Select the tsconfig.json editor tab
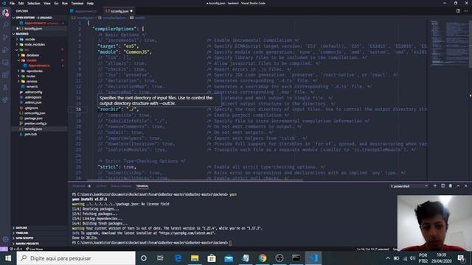 (119, 11)
